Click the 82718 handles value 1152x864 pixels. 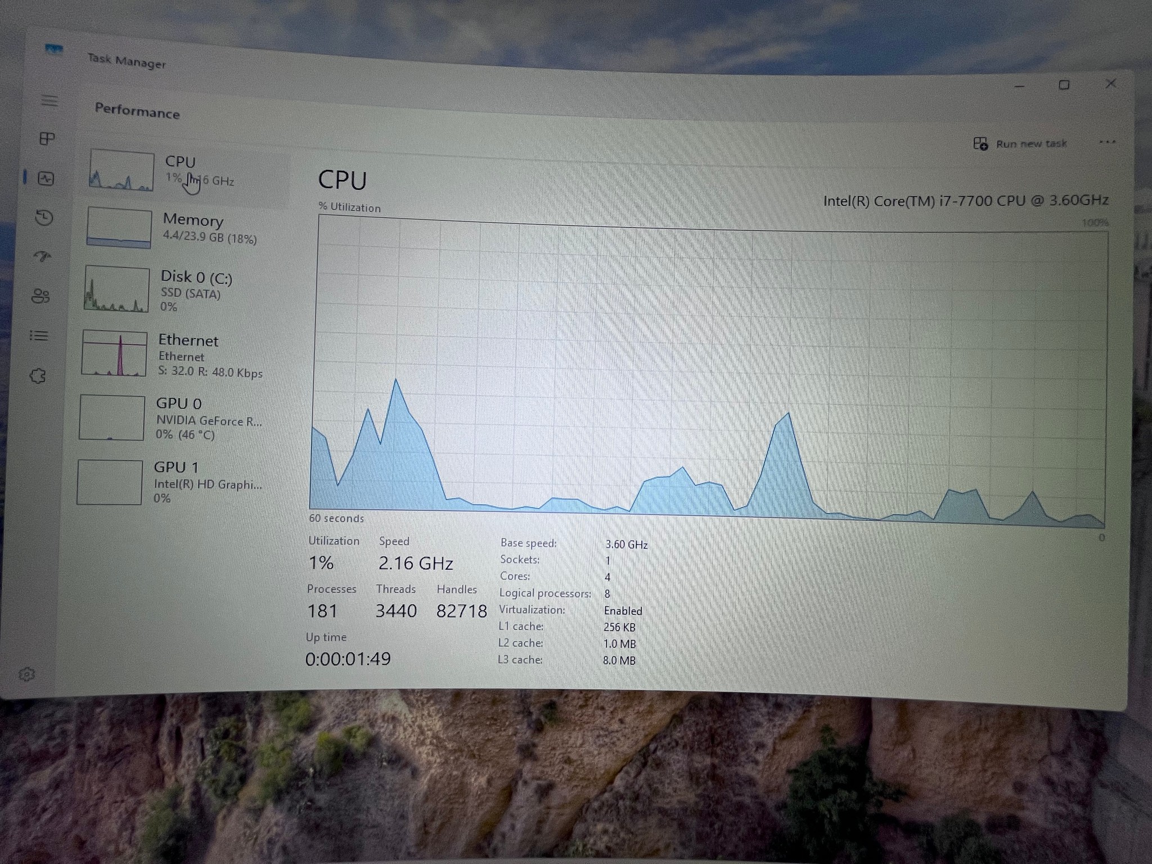(462, 611)
